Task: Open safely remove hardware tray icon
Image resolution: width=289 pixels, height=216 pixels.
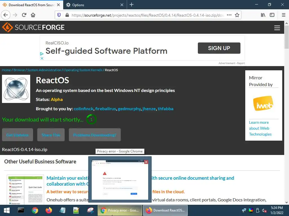Action: 258,210
